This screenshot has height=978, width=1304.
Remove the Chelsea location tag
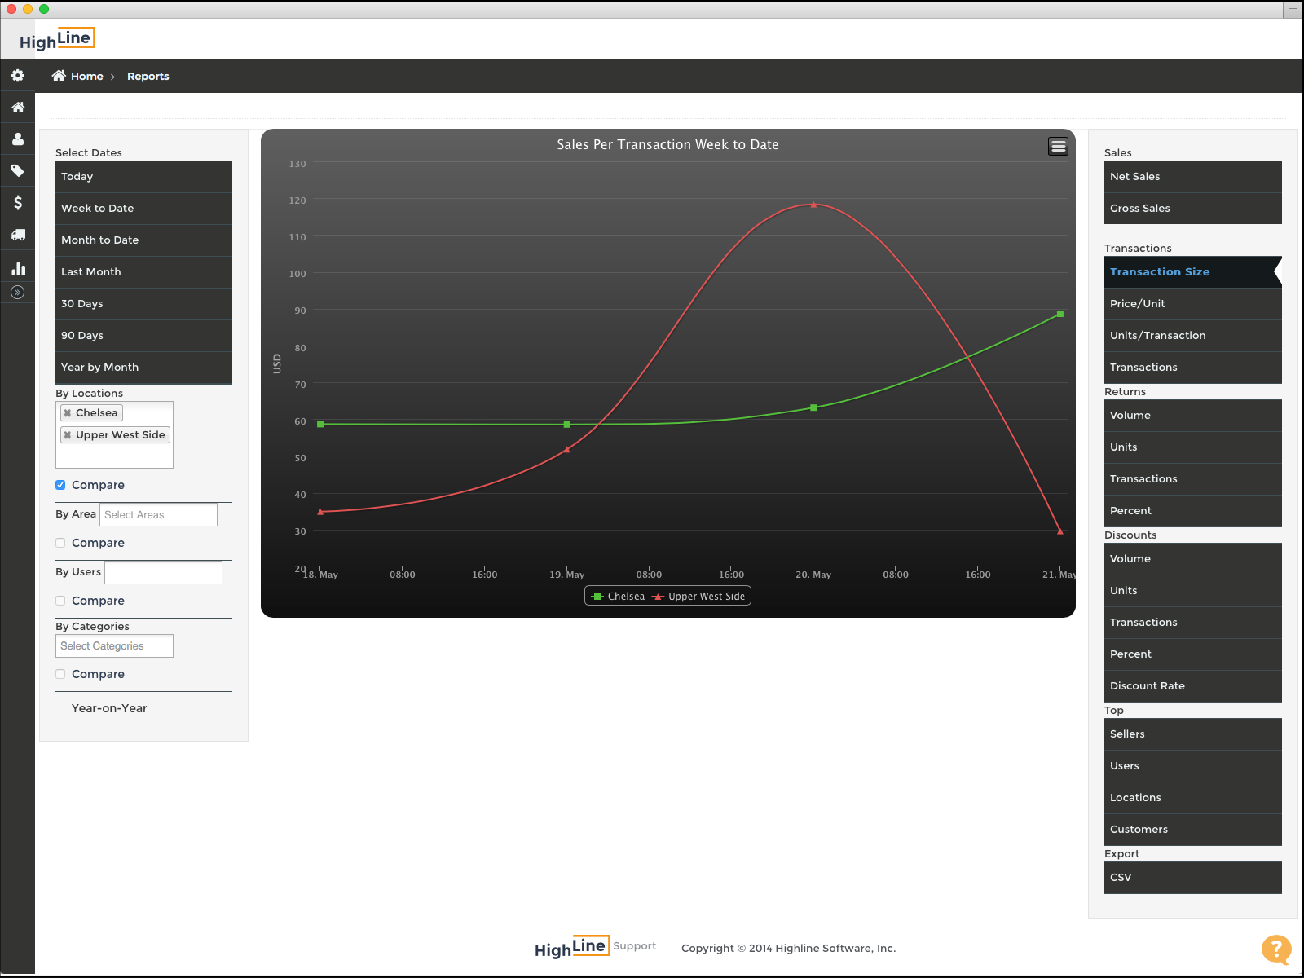(x=68, y=413)
